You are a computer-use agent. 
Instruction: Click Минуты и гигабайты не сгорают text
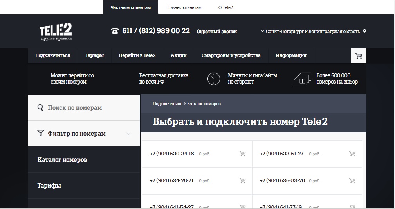(253, 79)
